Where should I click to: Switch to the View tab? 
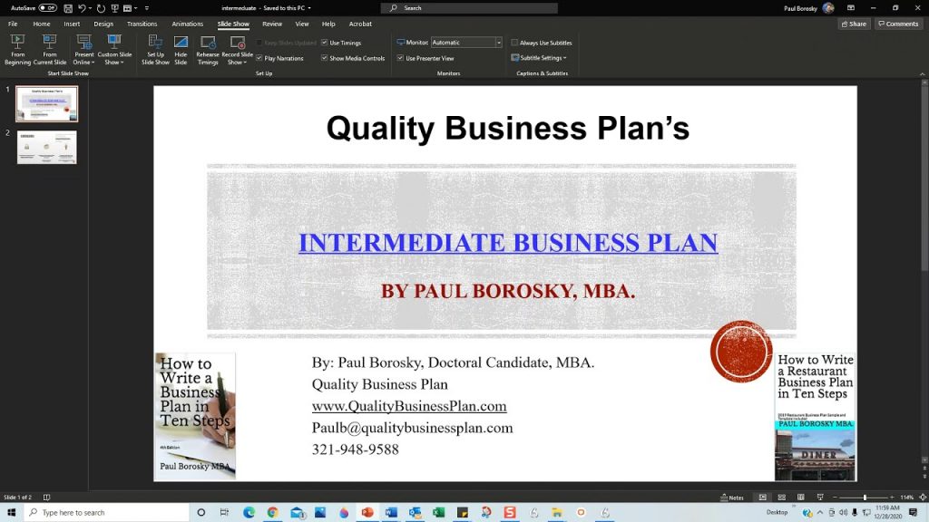click(x=302, y=24)
